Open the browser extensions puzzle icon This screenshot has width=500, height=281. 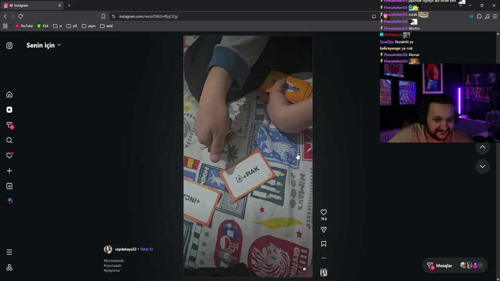(x=479, y=16)
